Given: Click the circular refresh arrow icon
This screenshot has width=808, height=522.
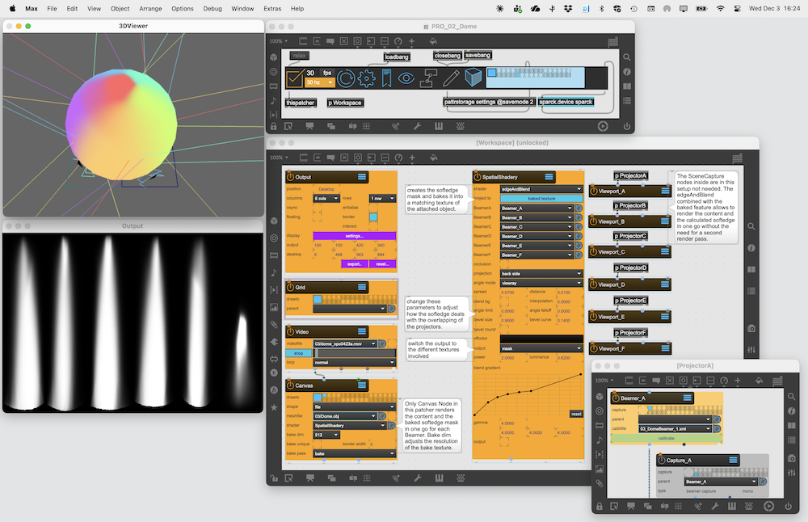Looking at the screenshot, I should pyautogui.click(x=346, y=78).
